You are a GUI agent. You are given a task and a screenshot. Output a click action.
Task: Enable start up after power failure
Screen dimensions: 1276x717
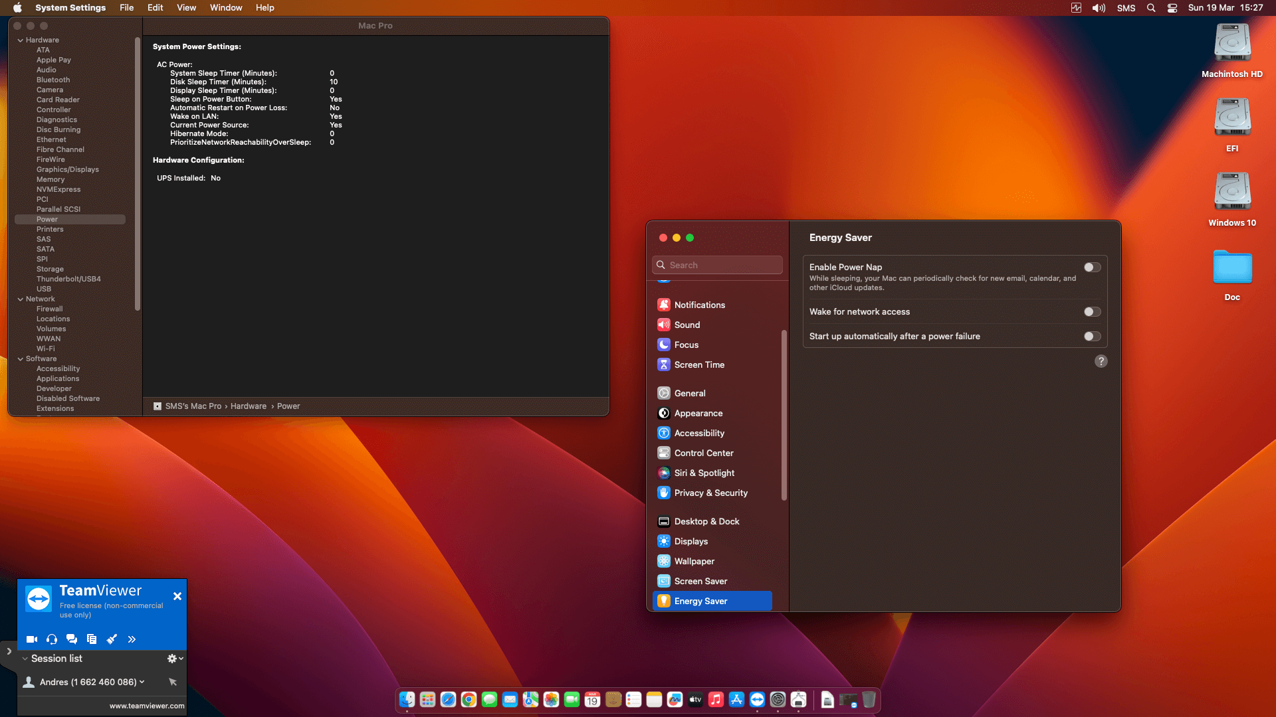[1092, 337]
